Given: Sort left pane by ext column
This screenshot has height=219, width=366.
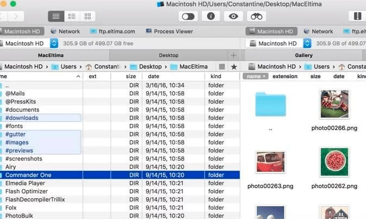Looking at the screenshot, I should (x=93, y=76).
